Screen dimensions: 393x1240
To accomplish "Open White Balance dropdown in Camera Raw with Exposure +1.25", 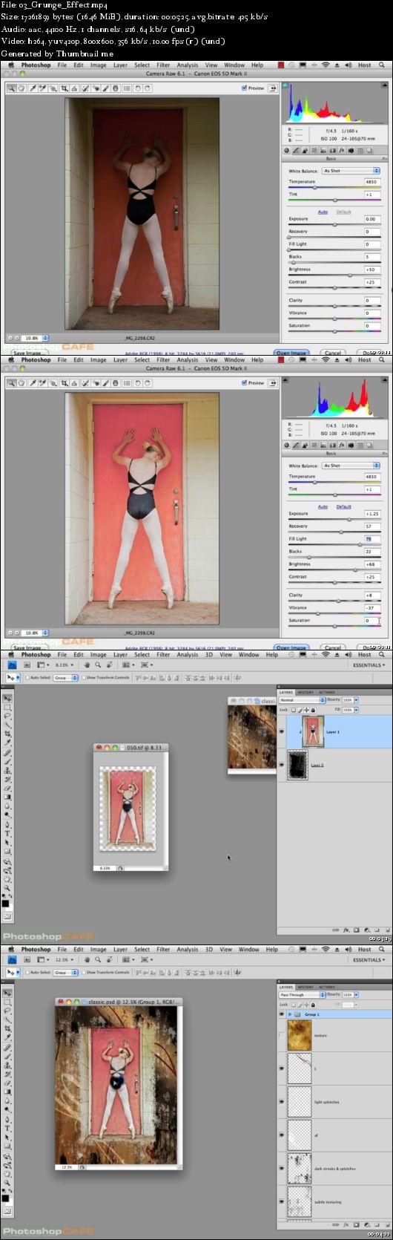I will [351, 466].
